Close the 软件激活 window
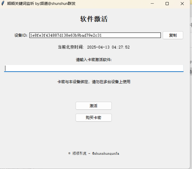This screenshot has width=192, height=169. click(182, 4)
